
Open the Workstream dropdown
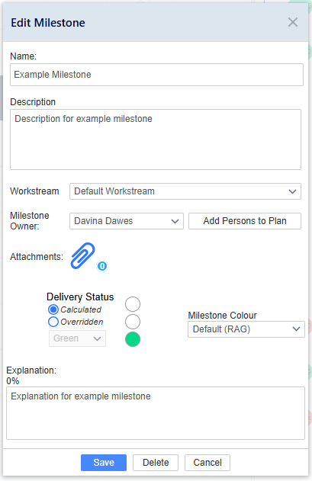185,191
